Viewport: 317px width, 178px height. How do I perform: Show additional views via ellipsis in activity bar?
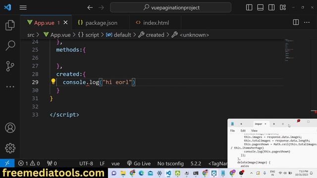[x=10, y=87]
